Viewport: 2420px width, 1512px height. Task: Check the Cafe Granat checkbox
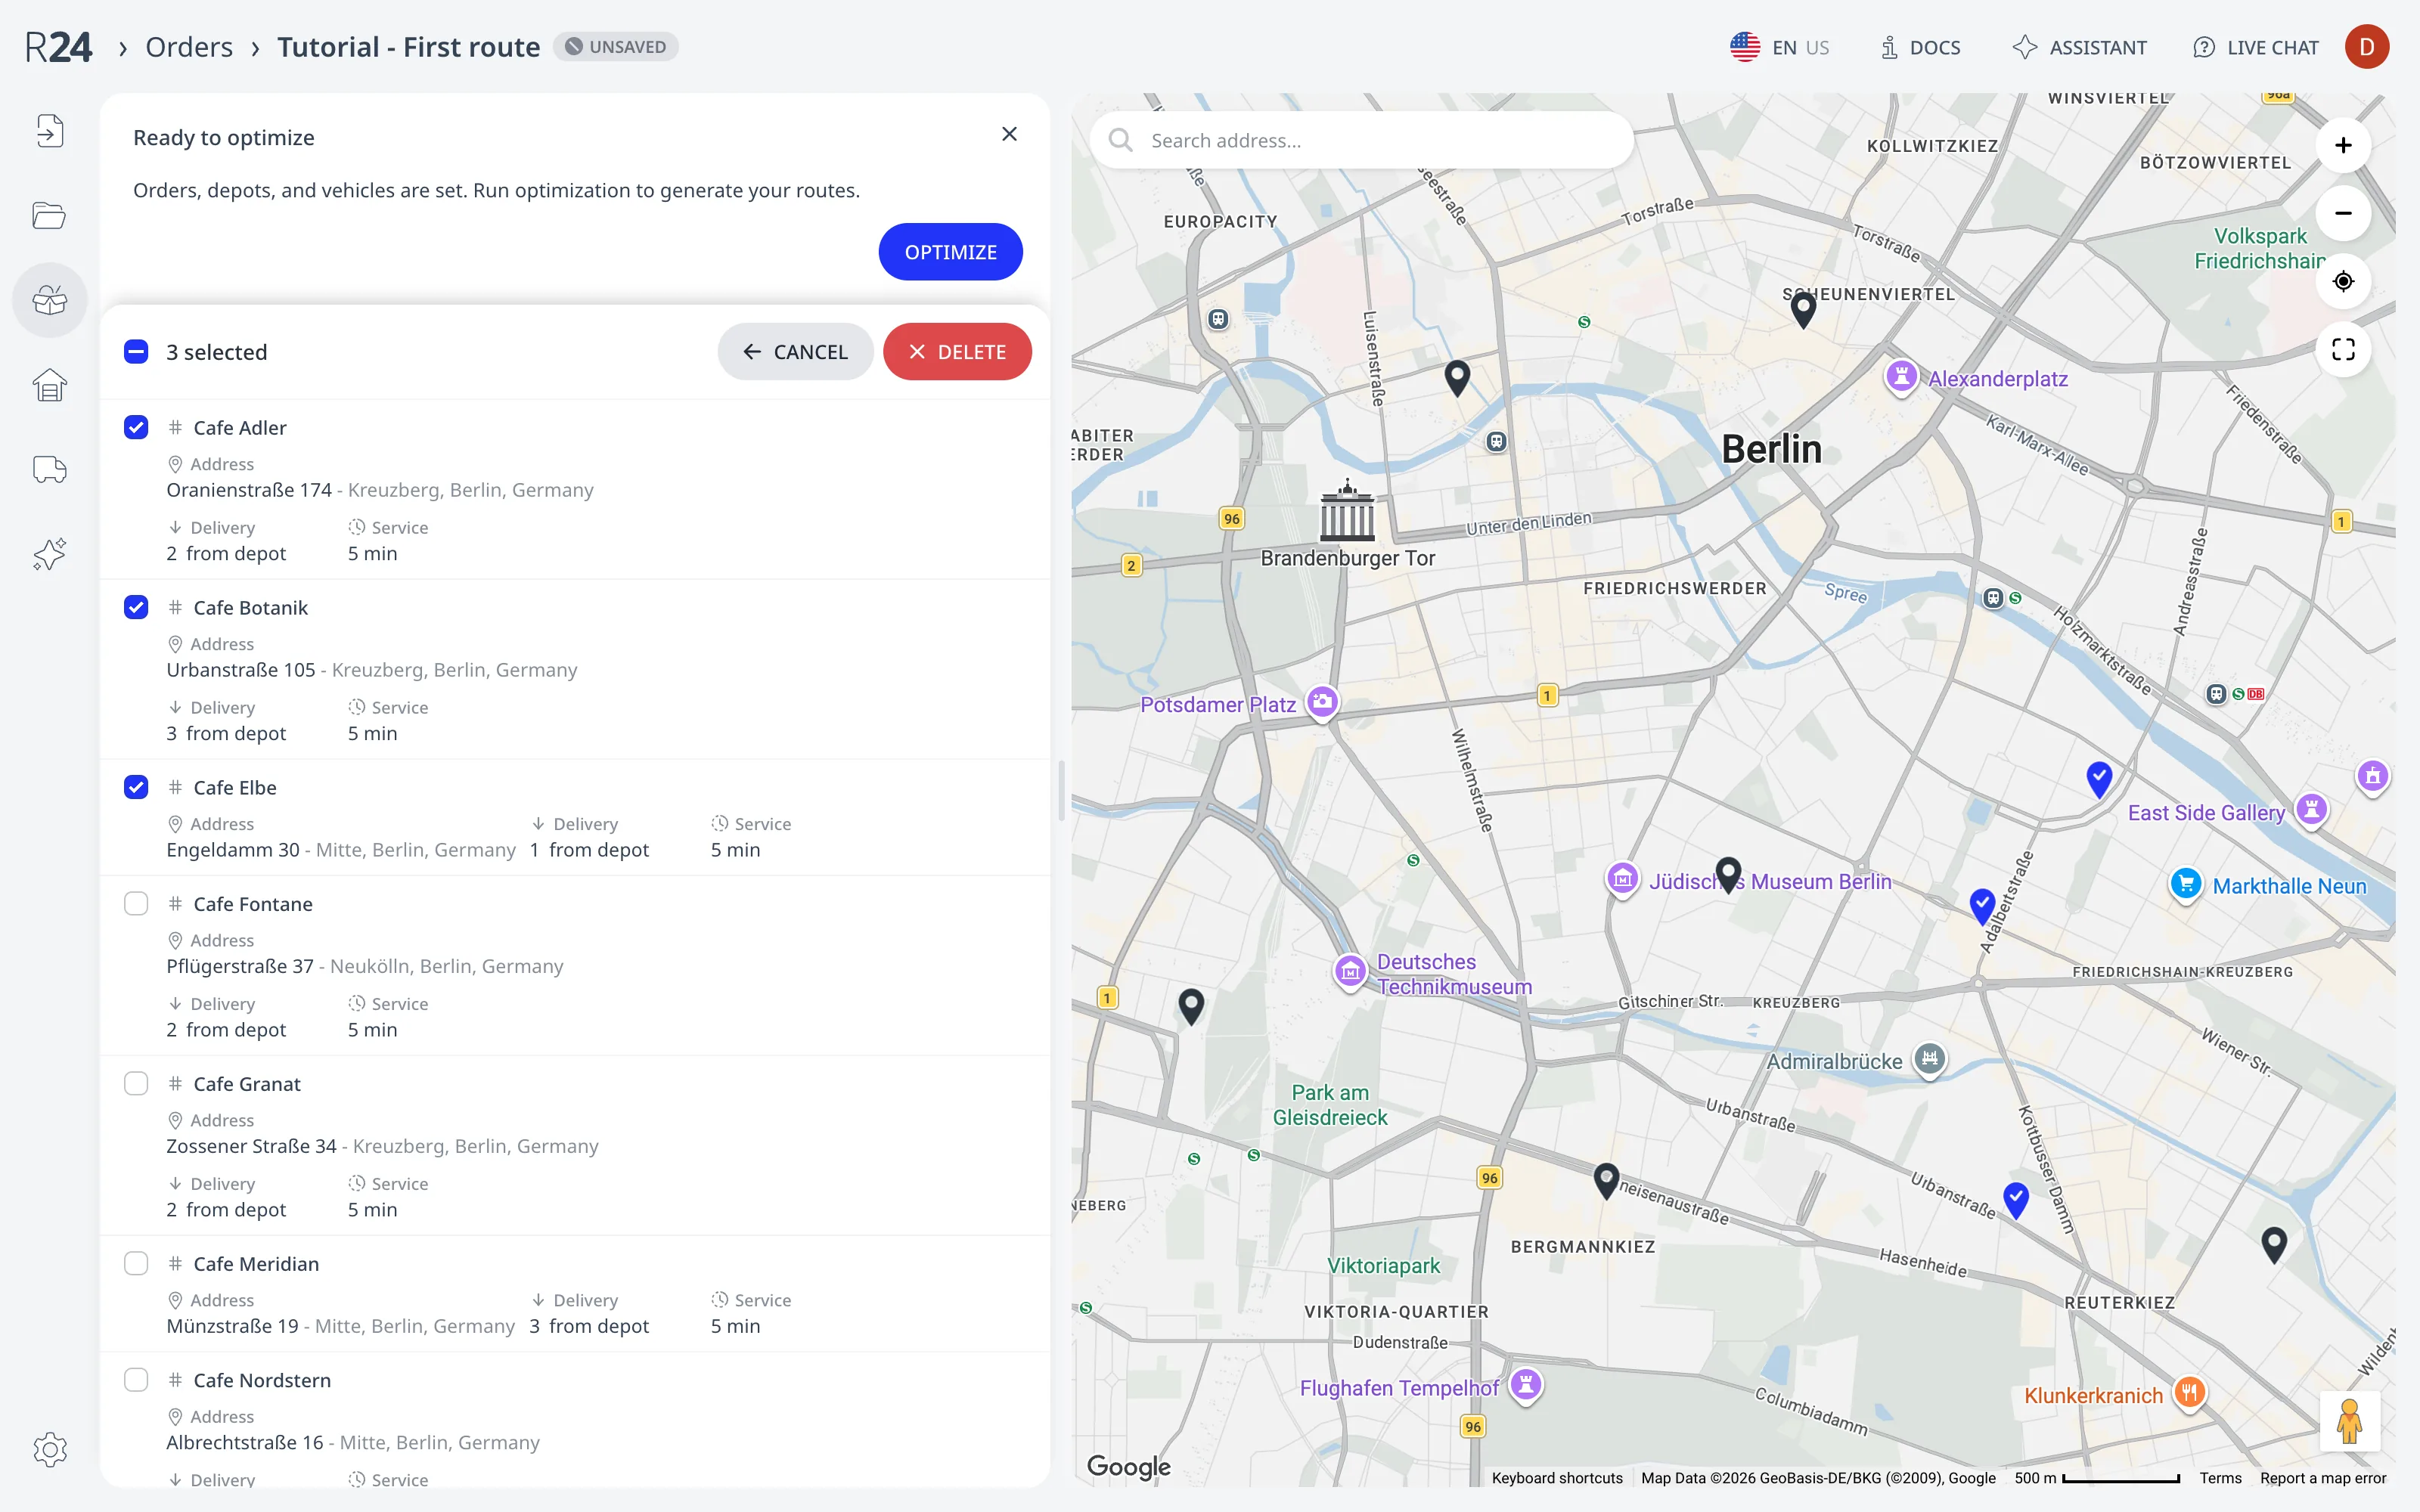pyautogui.click(x=136, y=1083)
